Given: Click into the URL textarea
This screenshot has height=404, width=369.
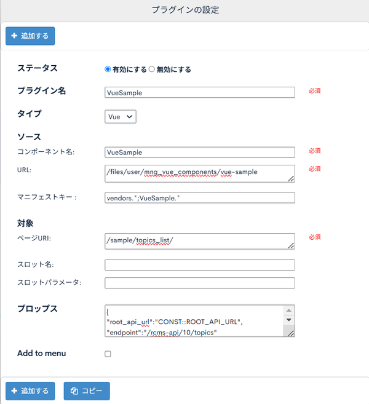Looking at the screenshot, I should [200, 173].
